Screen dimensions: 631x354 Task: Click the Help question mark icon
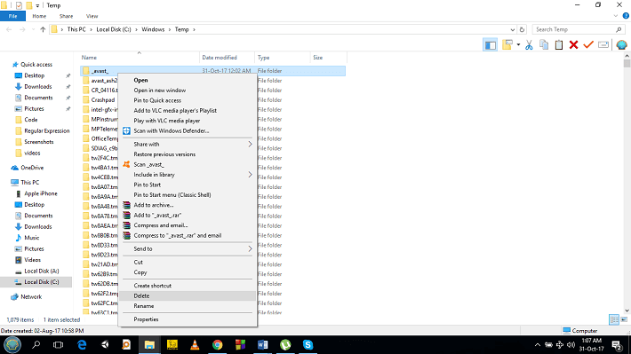(626, 16)
